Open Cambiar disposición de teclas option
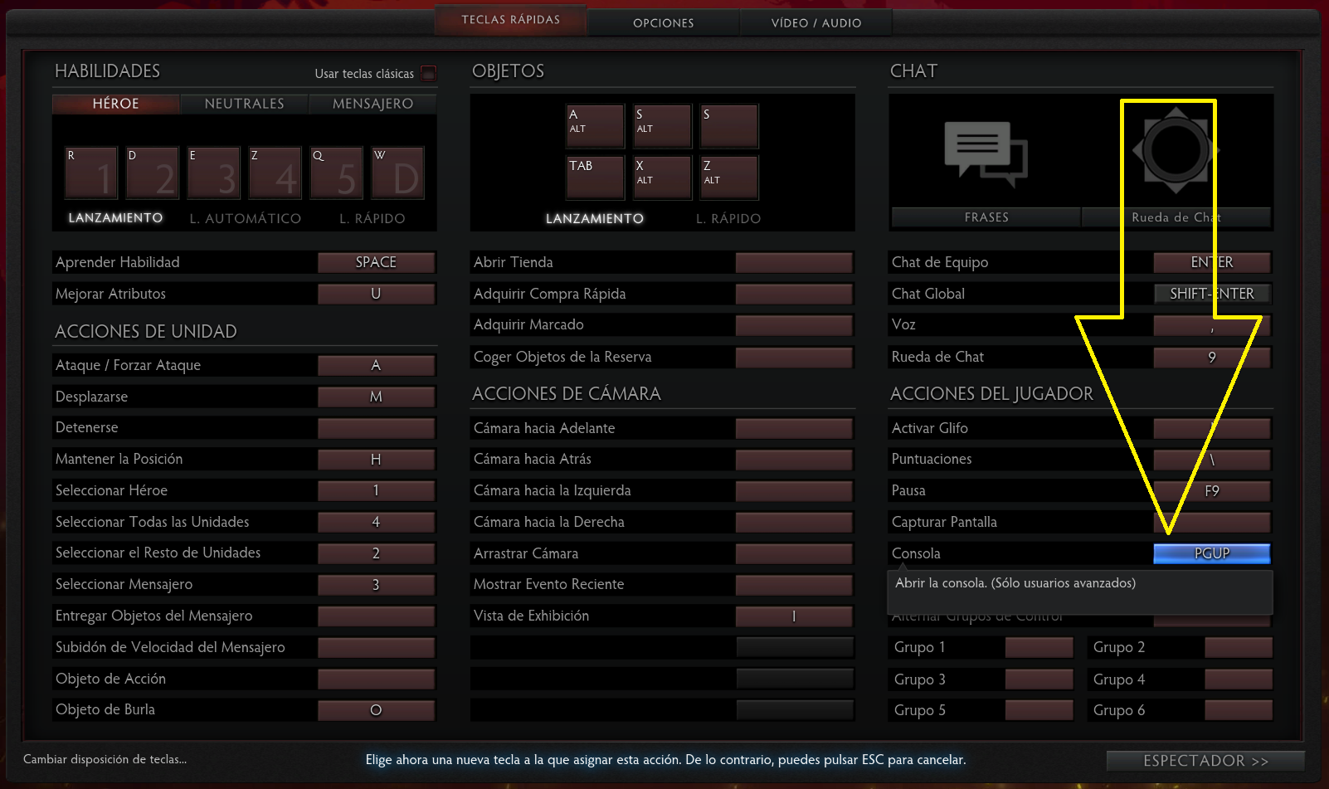Viewport: 1329px width, 789px height. point(105,759)
